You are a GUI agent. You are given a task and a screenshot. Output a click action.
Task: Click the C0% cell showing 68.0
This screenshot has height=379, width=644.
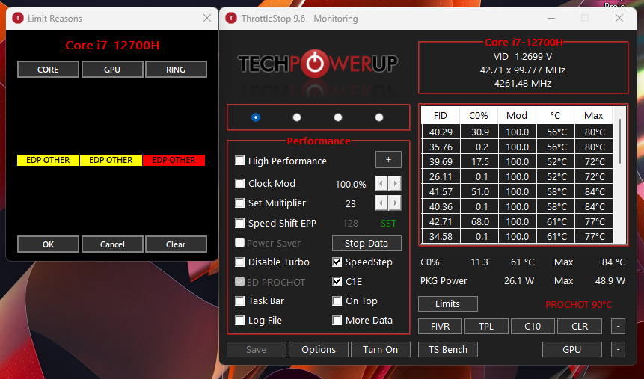point(479,222)
